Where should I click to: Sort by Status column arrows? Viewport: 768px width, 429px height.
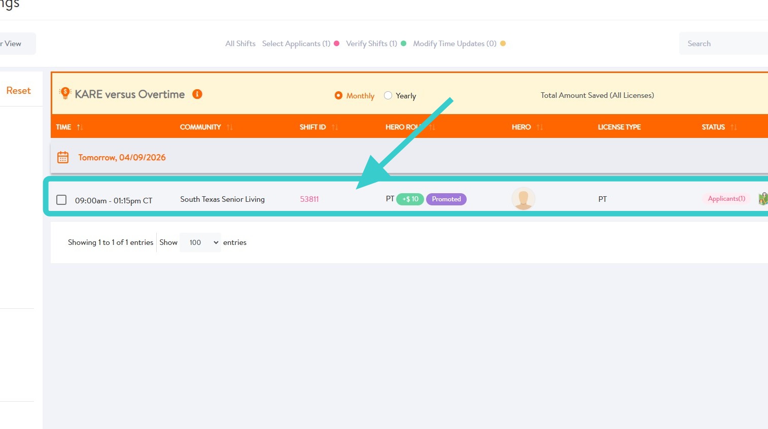pos(734,127)
